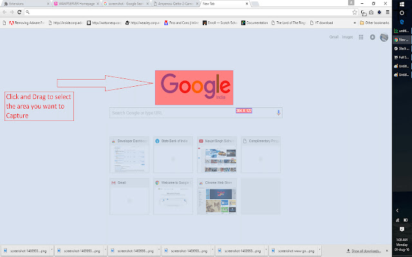Open the YT download bookmark

[x=319, y=22]
